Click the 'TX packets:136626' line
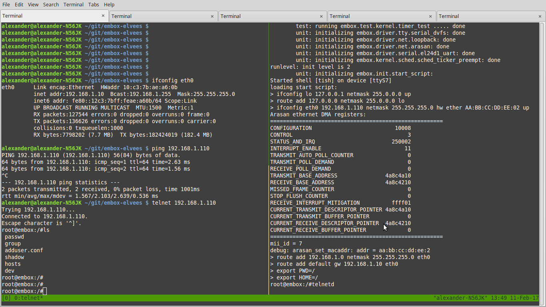 (125, 121)
